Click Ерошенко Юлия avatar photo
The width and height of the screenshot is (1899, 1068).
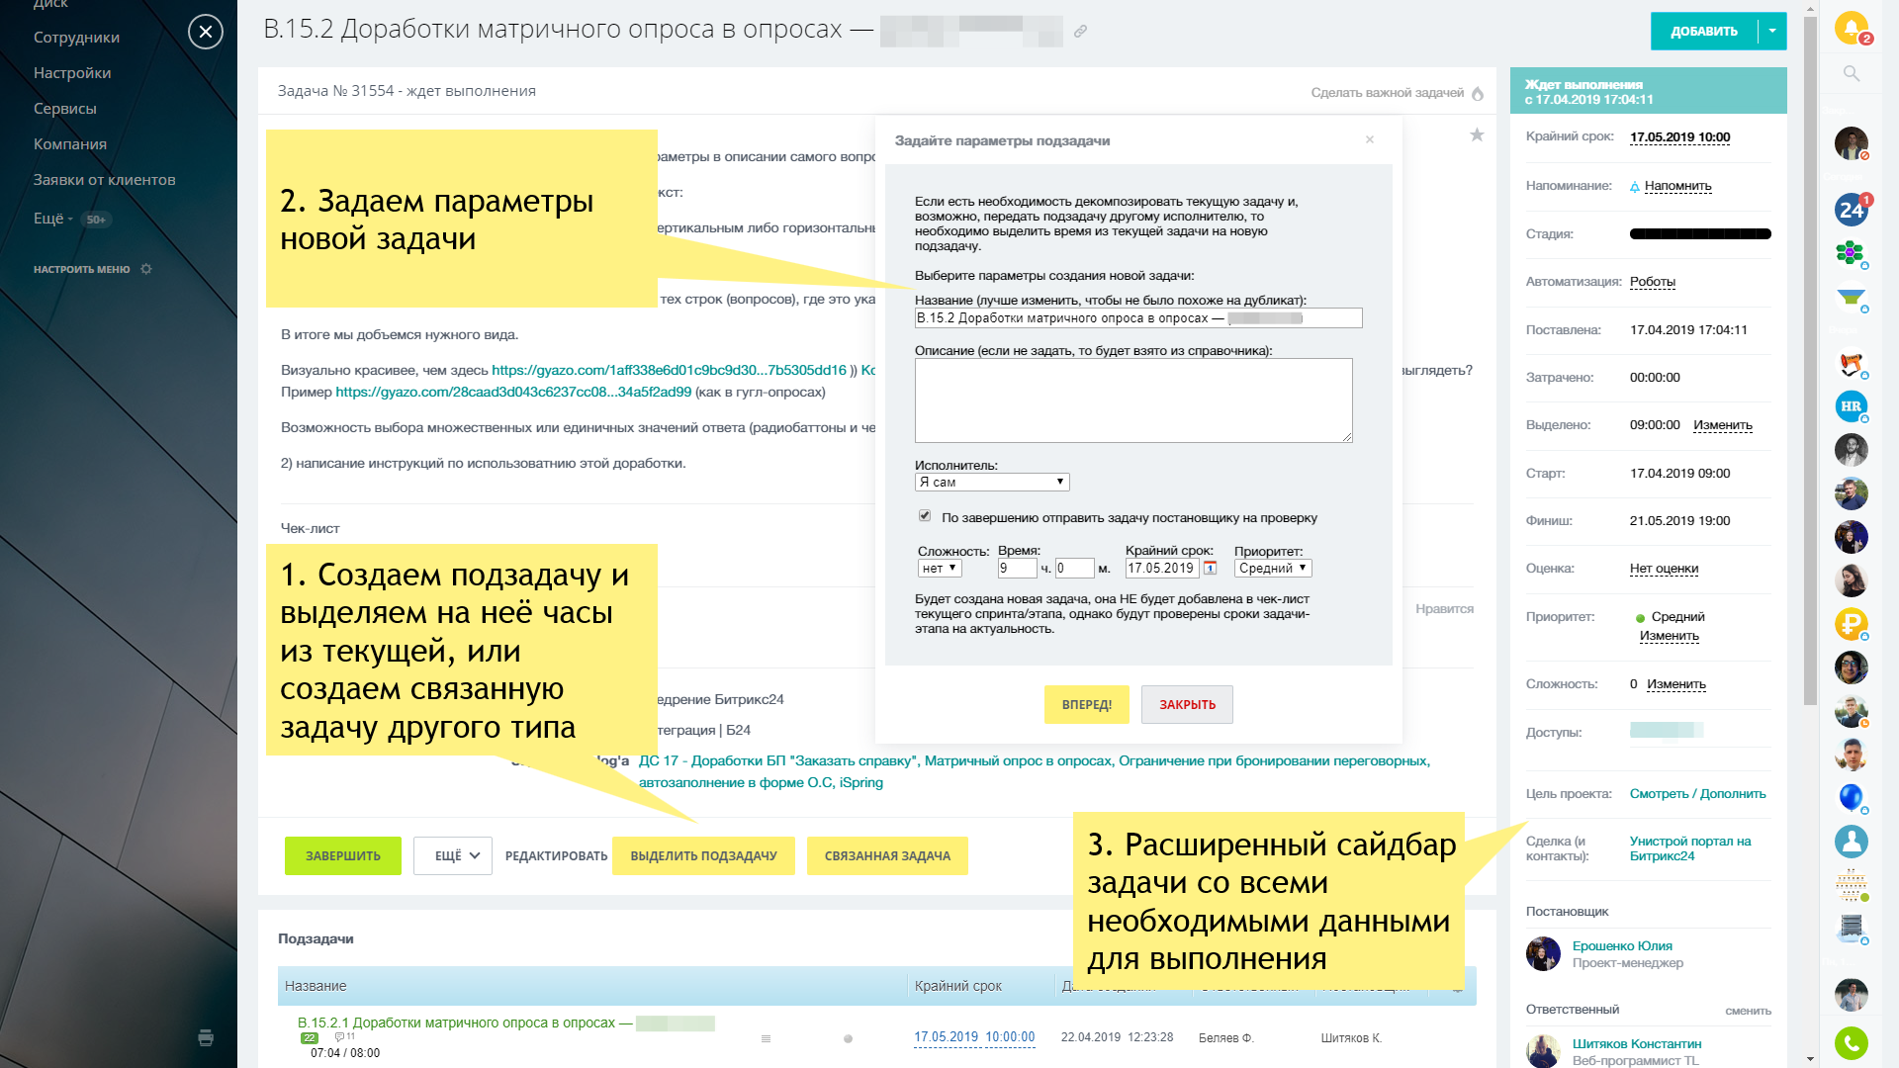[1543, 954]
